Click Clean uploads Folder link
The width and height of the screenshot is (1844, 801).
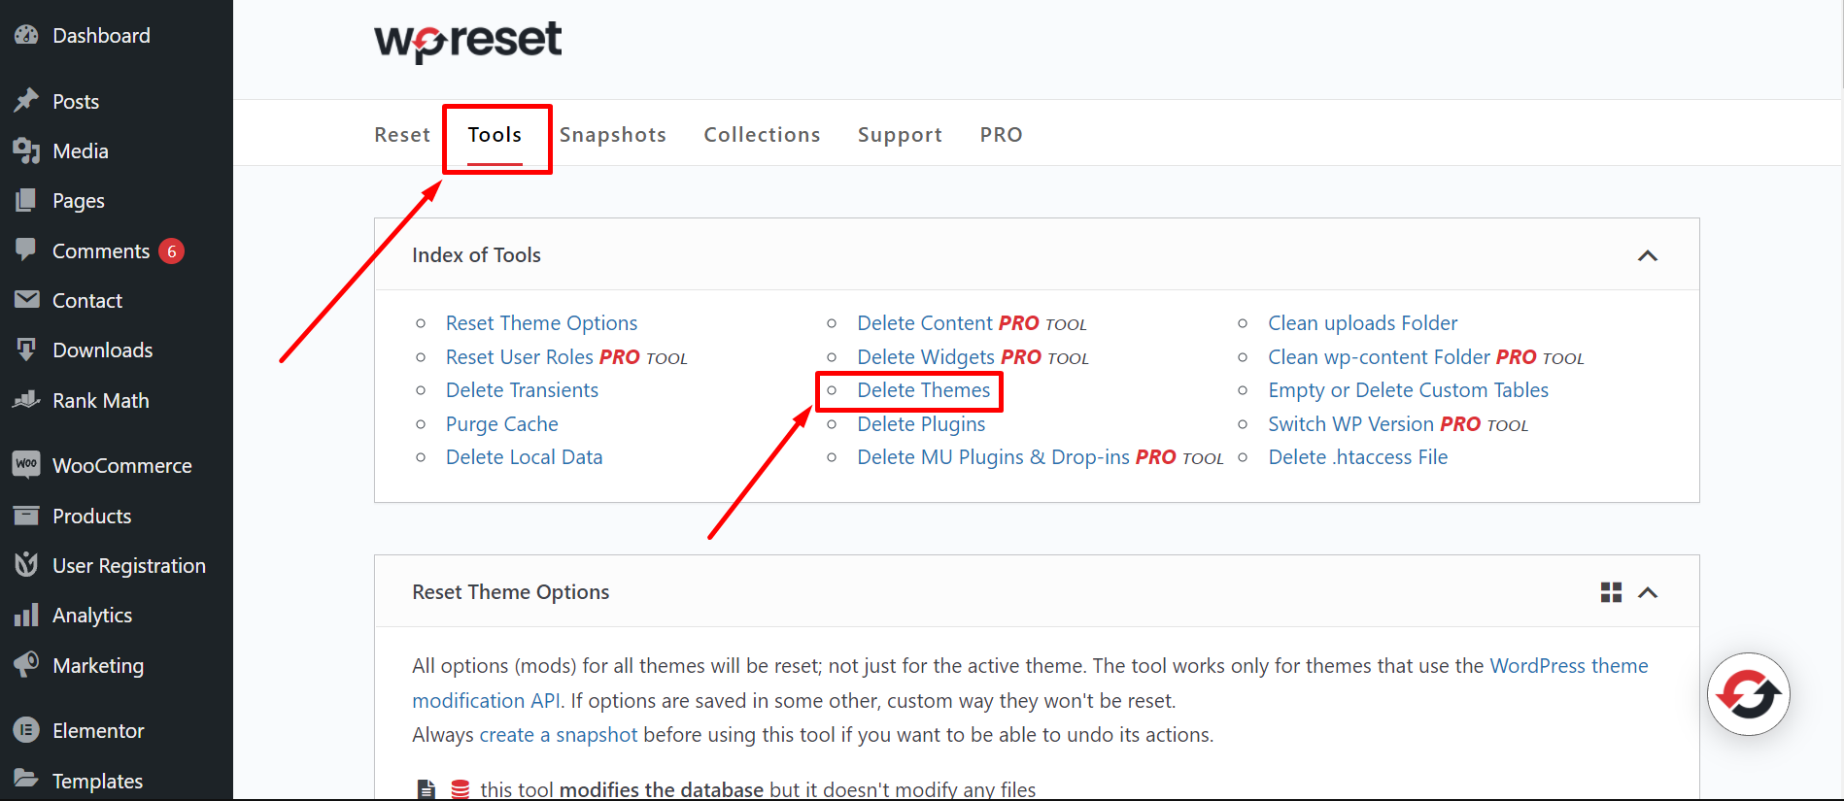1362,323
